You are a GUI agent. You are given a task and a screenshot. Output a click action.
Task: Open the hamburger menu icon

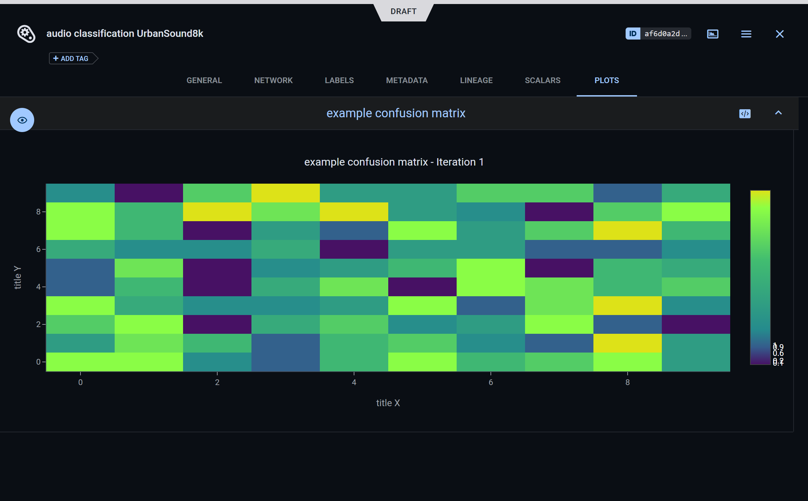coord(746,34)
